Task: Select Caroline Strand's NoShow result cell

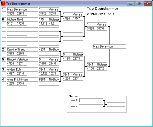Action: point(54,49)
